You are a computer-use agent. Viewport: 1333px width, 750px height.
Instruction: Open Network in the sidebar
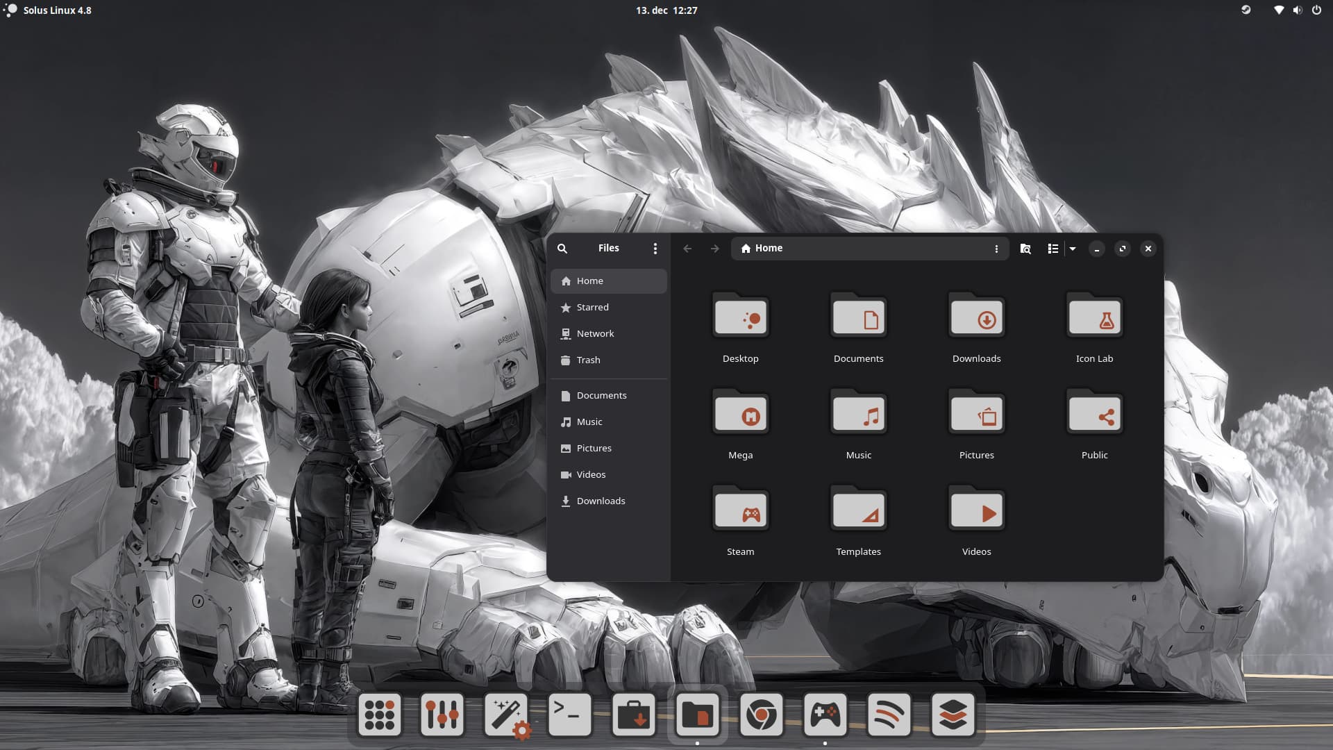595,333
